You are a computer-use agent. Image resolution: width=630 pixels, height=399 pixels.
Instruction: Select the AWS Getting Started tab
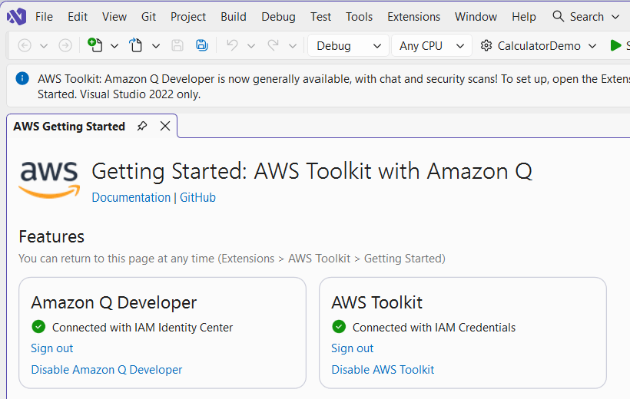click(x=69, y=127)
